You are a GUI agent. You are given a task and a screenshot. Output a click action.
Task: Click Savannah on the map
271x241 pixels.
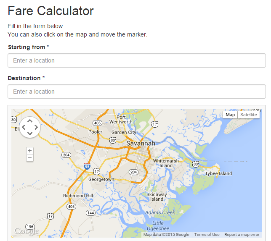click(141, 143)
